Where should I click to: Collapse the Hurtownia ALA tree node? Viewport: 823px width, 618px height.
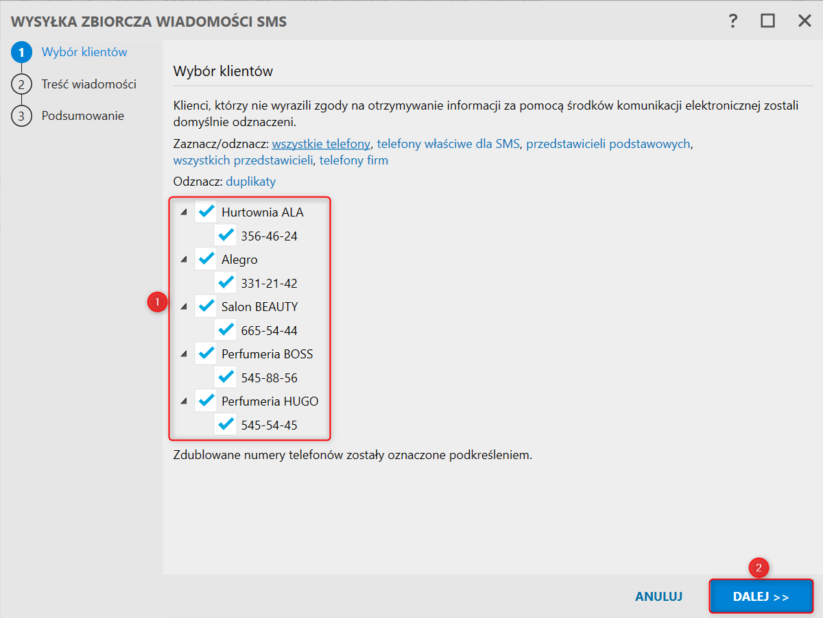click(183, 212)
